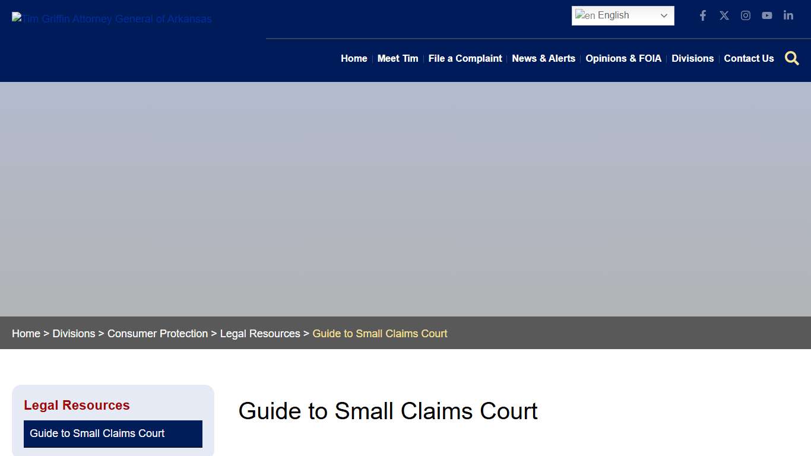Screen dimensions: 811x456
Task: Open the Facebook social media icon
Action: (x=703, y=15)
